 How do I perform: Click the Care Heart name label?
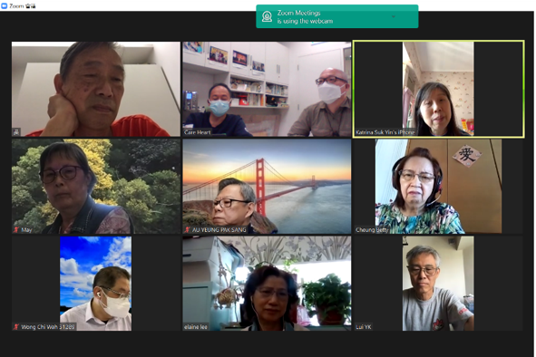click(x=197, y=132)
